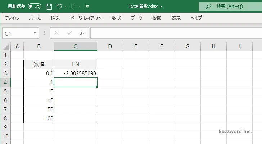Open the 数式 tab
This screenshot has height=144, width=262.
pos(117,18)
